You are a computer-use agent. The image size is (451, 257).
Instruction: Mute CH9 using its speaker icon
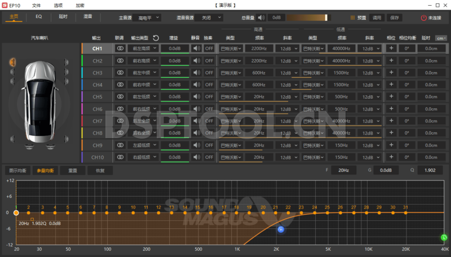197,145
